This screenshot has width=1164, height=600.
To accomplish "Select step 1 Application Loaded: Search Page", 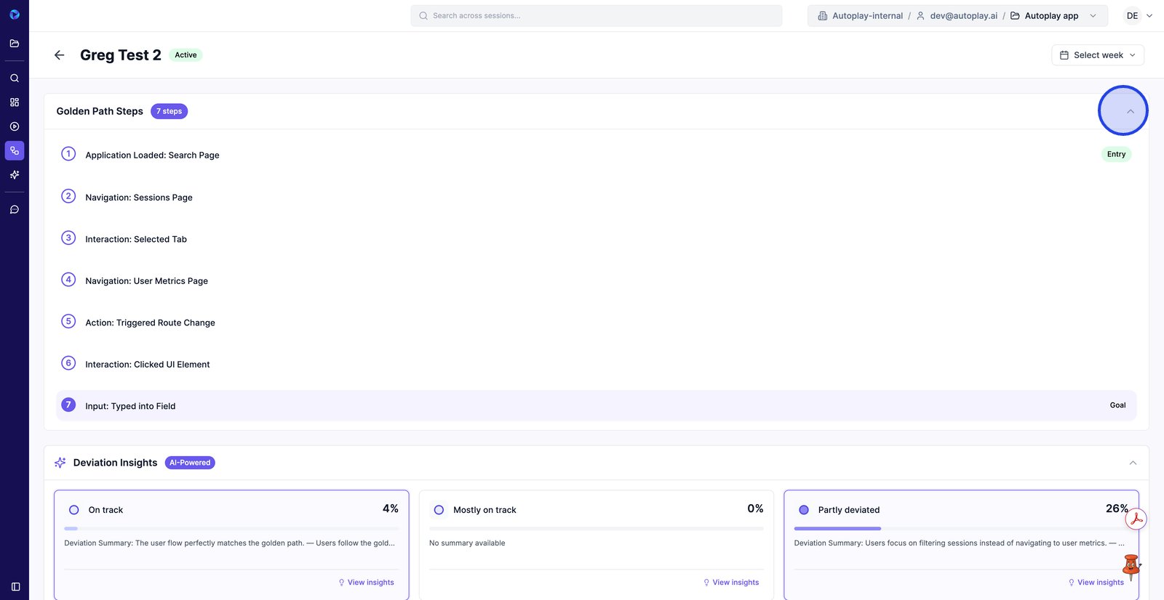I will [x=597, y=155].
